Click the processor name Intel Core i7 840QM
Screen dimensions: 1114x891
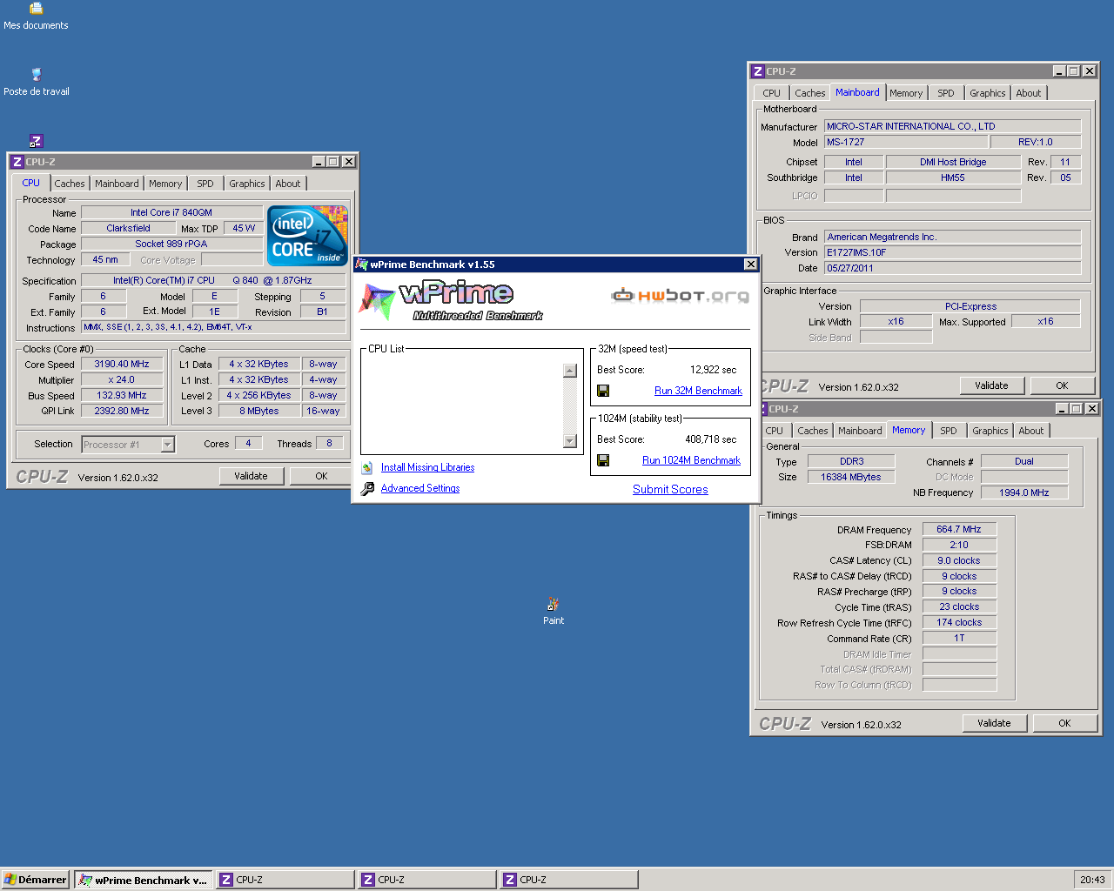tap(171, 212)
